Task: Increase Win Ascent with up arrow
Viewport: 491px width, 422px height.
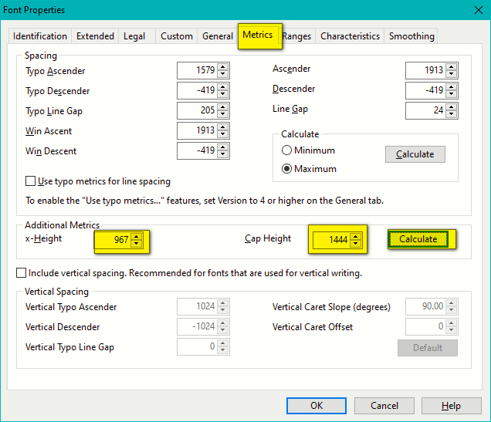Action: pyautogui.click(x=222, y=127)
